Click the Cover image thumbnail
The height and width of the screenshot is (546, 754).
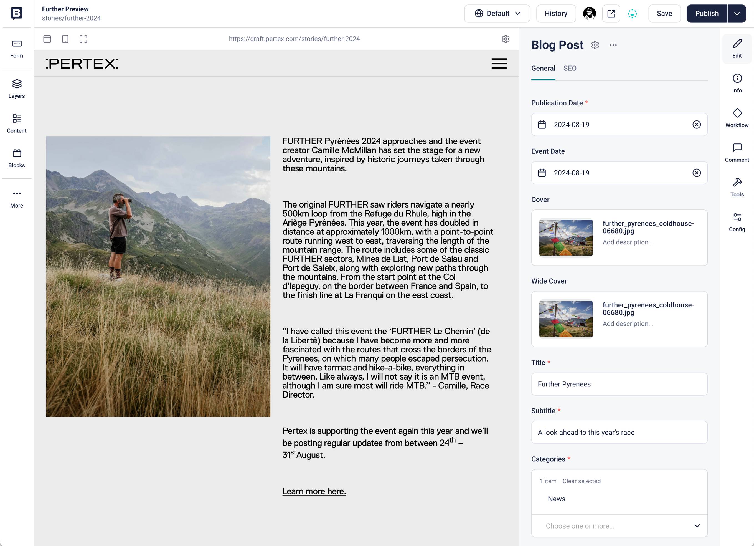click(x=565, y=237)
